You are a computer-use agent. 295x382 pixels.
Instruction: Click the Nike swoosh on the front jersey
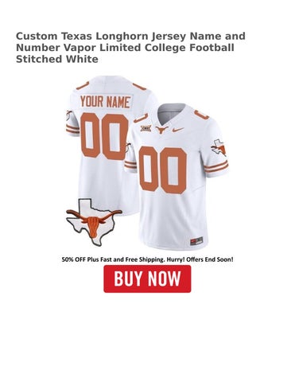(x=178, y=130)
